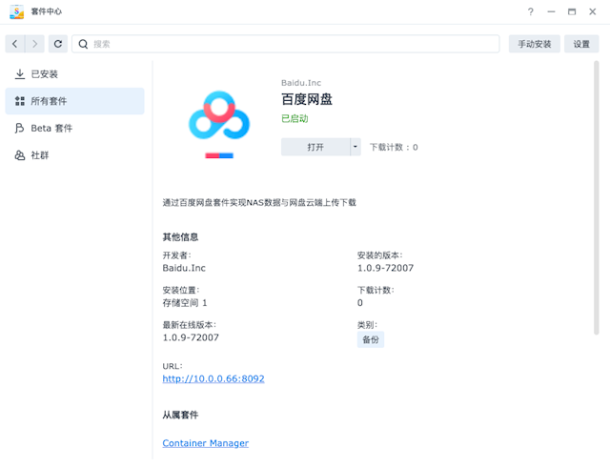Click the community icon beside 社群
This screenshot has height=468, width=610.
19,155
